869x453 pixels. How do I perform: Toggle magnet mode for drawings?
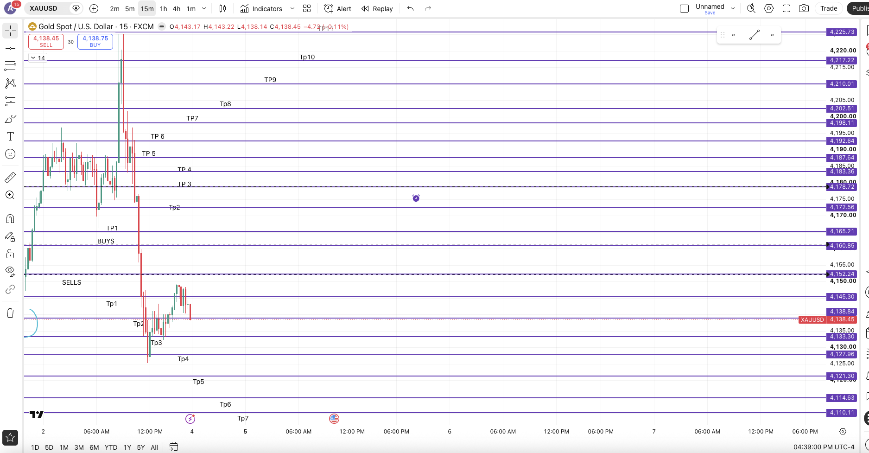[10, 219]
